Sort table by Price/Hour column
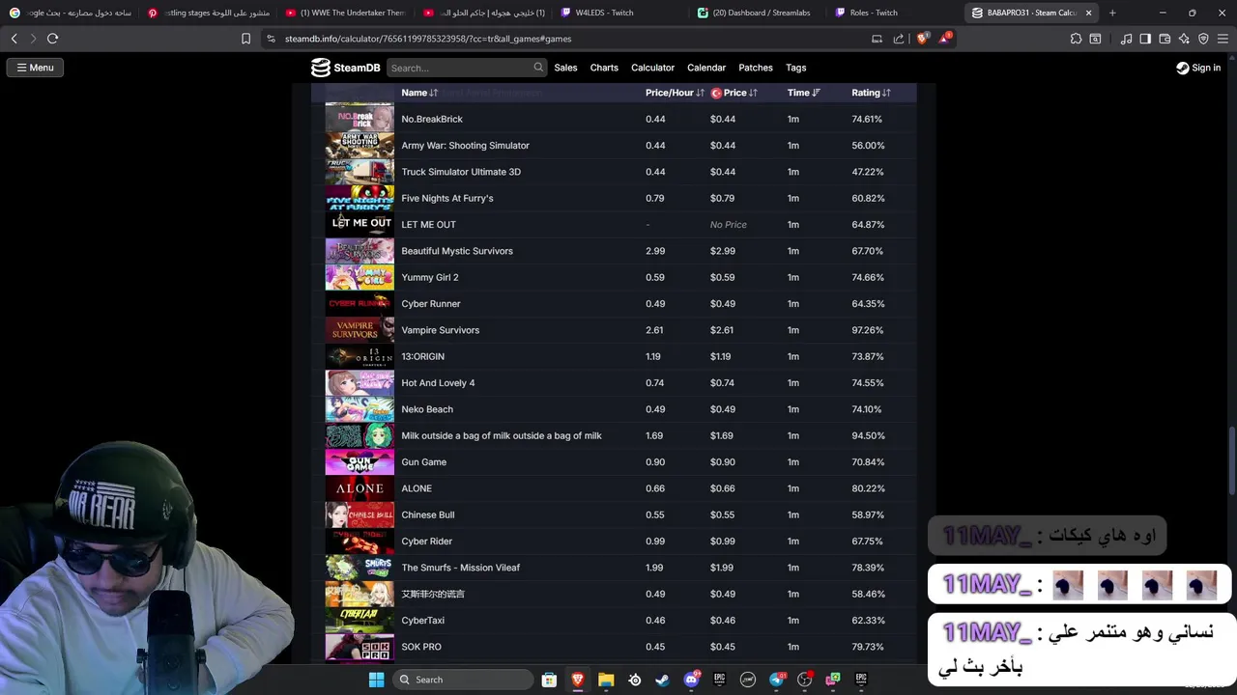The width and height of the screenshot is (1237, 695). point(675,93)
